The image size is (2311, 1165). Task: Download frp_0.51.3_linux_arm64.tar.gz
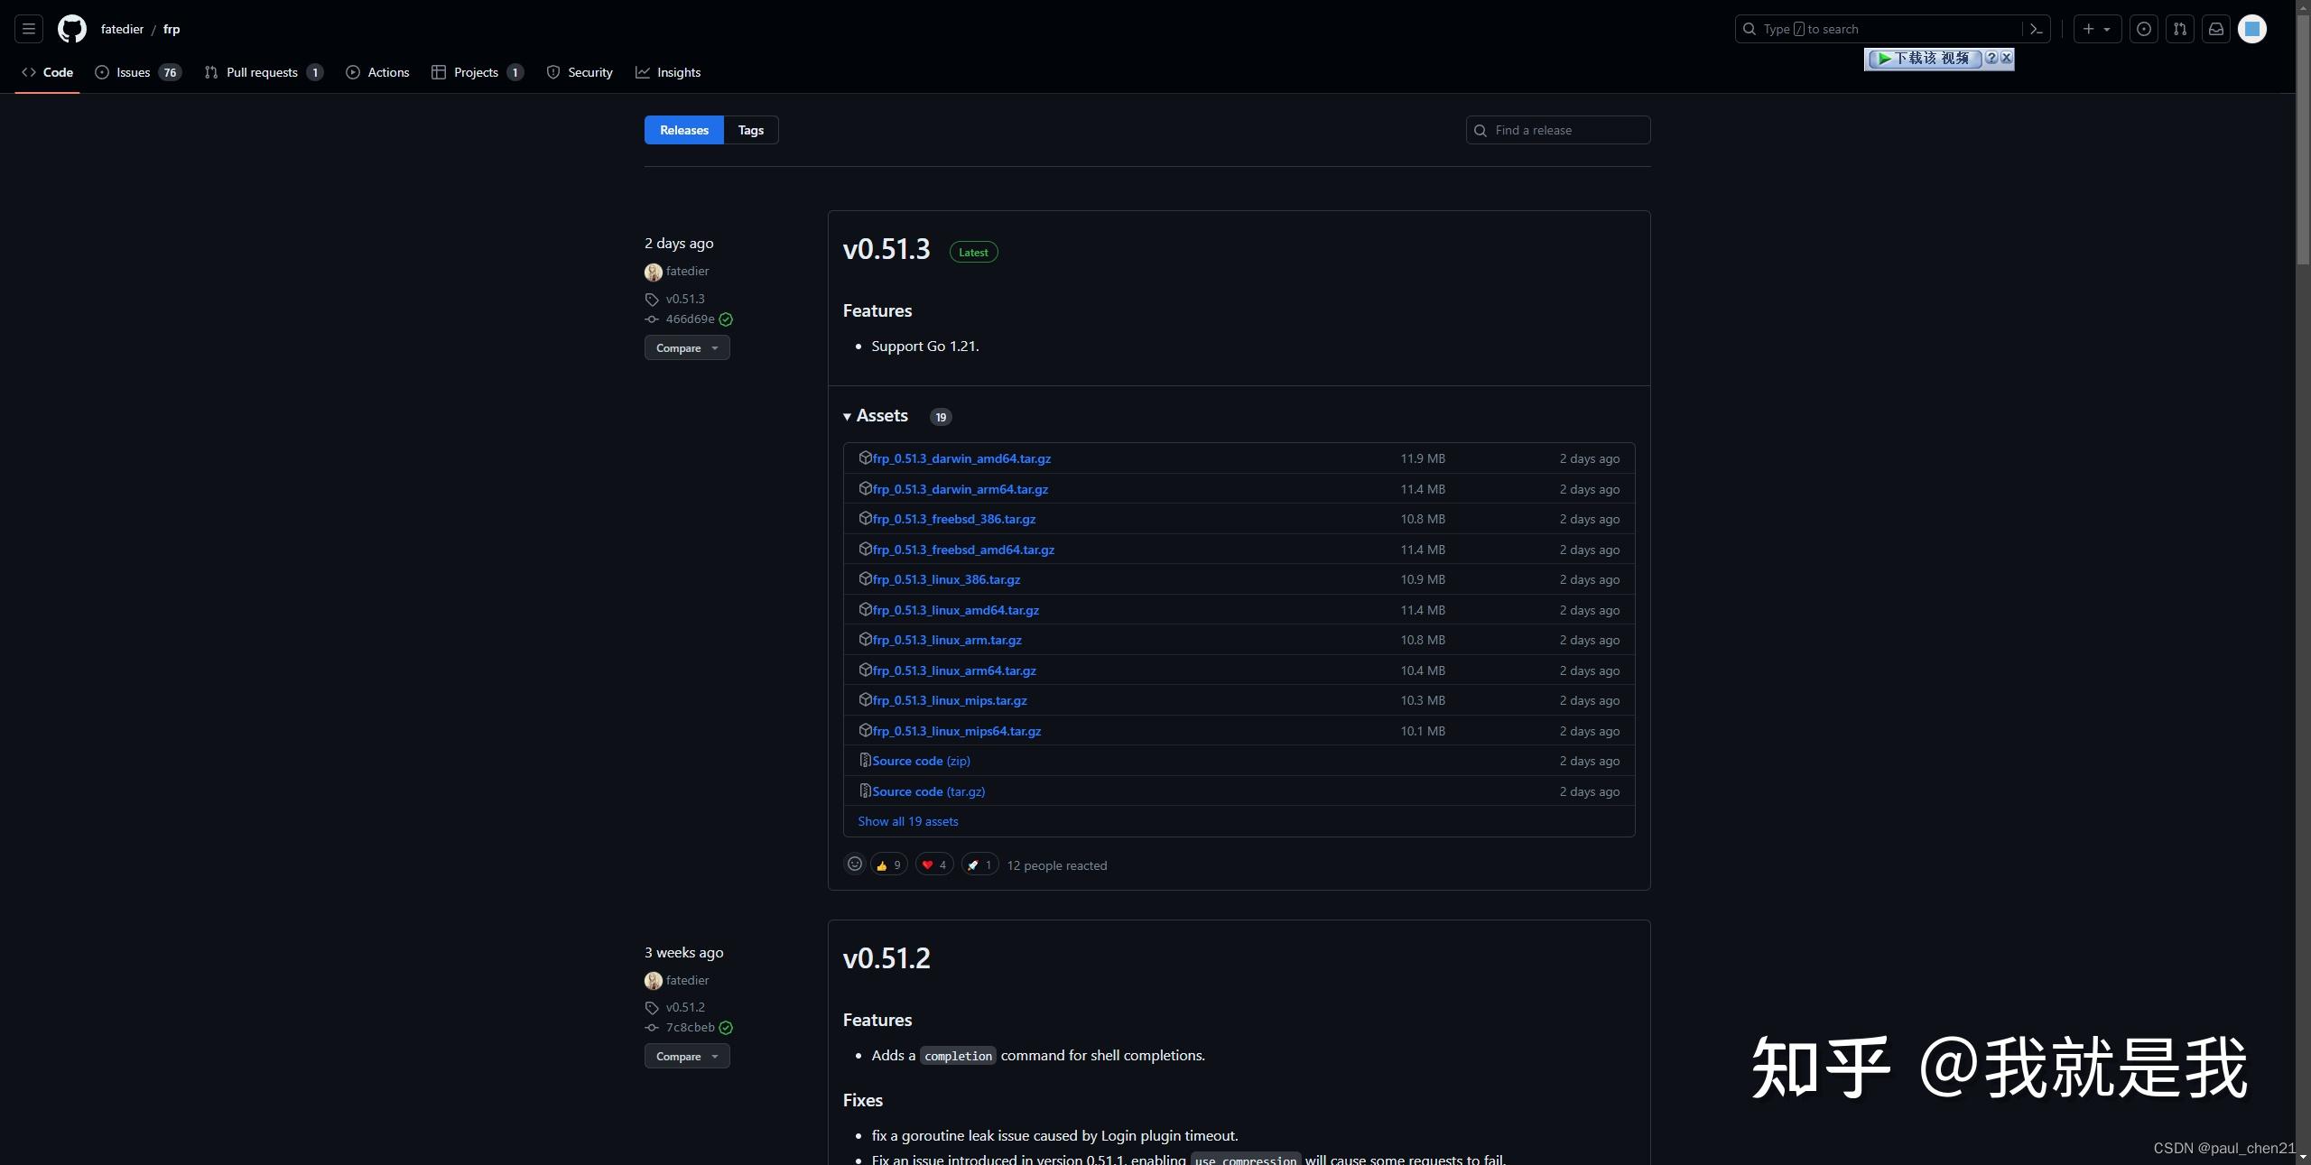[x=954, y=670]
